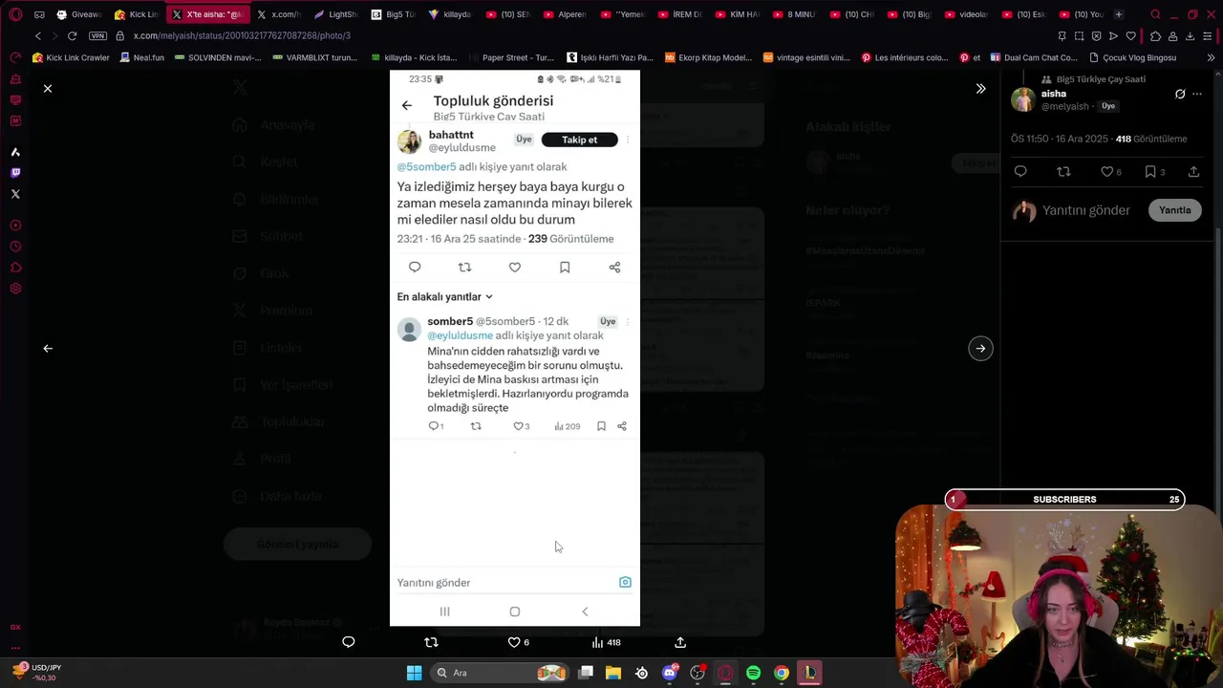The width and height of the screenshot is (1223, 688).
Task: Reply icon below the photo
Action: pyautogui.click(x=349, y=642)
